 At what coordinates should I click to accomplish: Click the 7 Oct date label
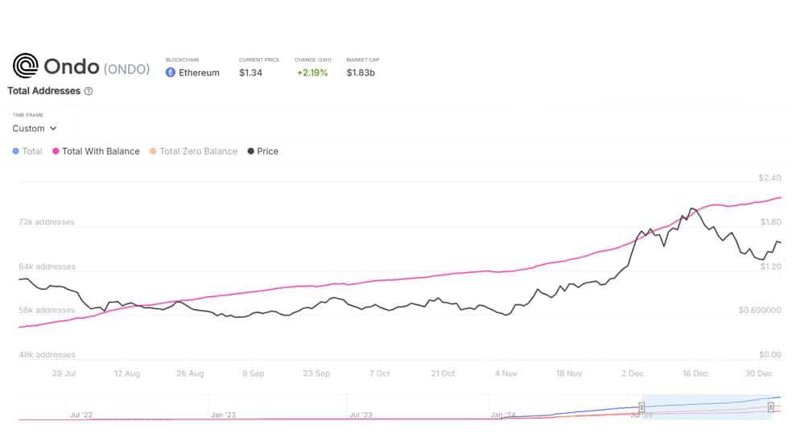(x=379, y=374)
